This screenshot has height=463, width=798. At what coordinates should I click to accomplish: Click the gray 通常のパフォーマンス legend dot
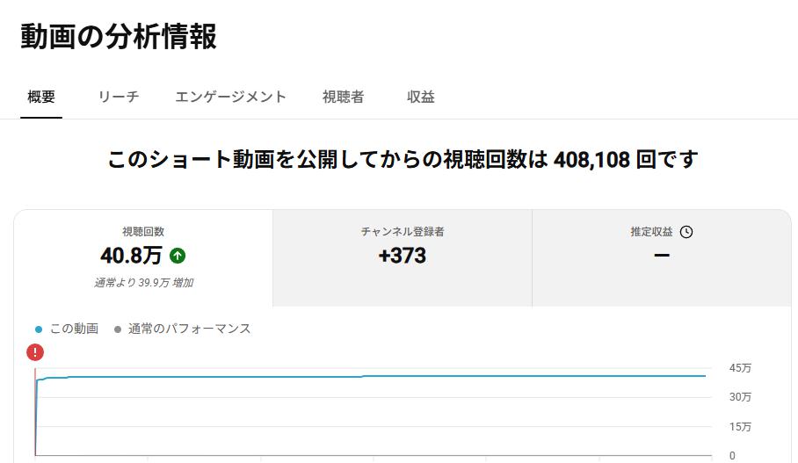pos(118,329)
